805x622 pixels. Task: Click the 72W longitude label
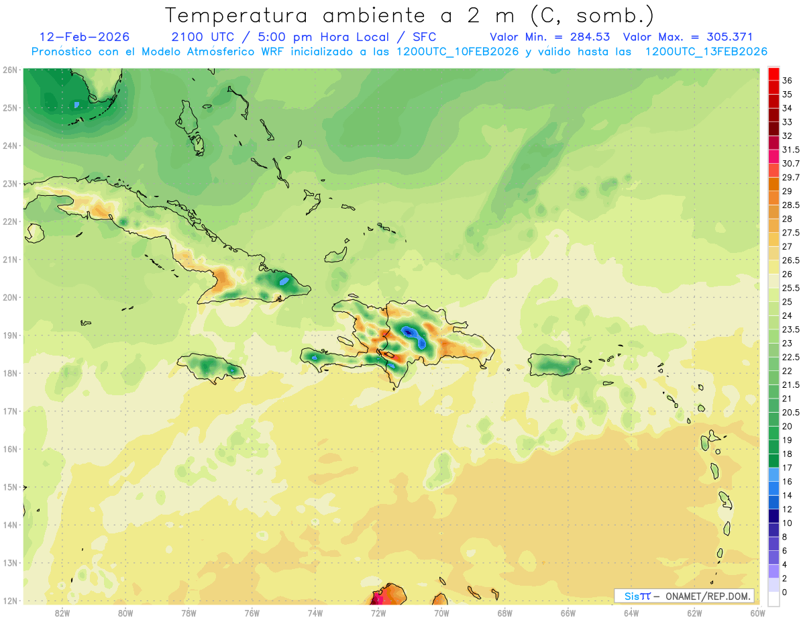click(x=378, y=613)
